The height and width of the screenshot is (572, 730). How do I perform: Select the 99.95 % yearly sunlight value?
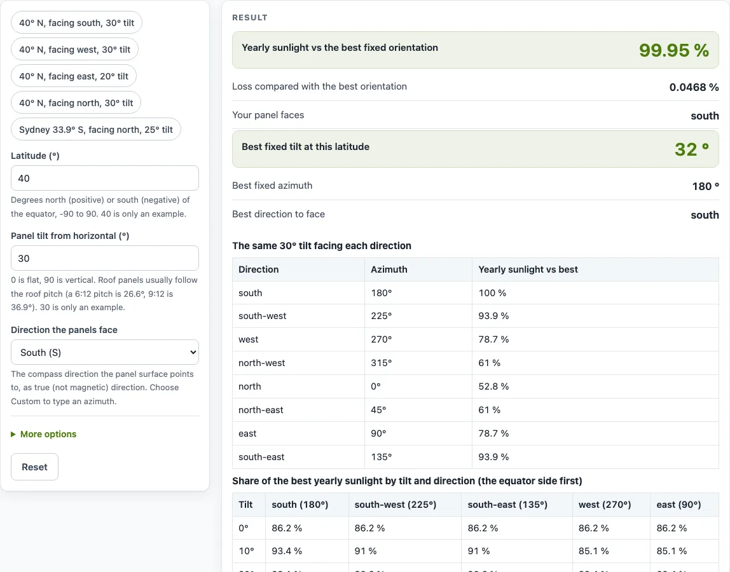pyautogui.click(x=673, y=50)
